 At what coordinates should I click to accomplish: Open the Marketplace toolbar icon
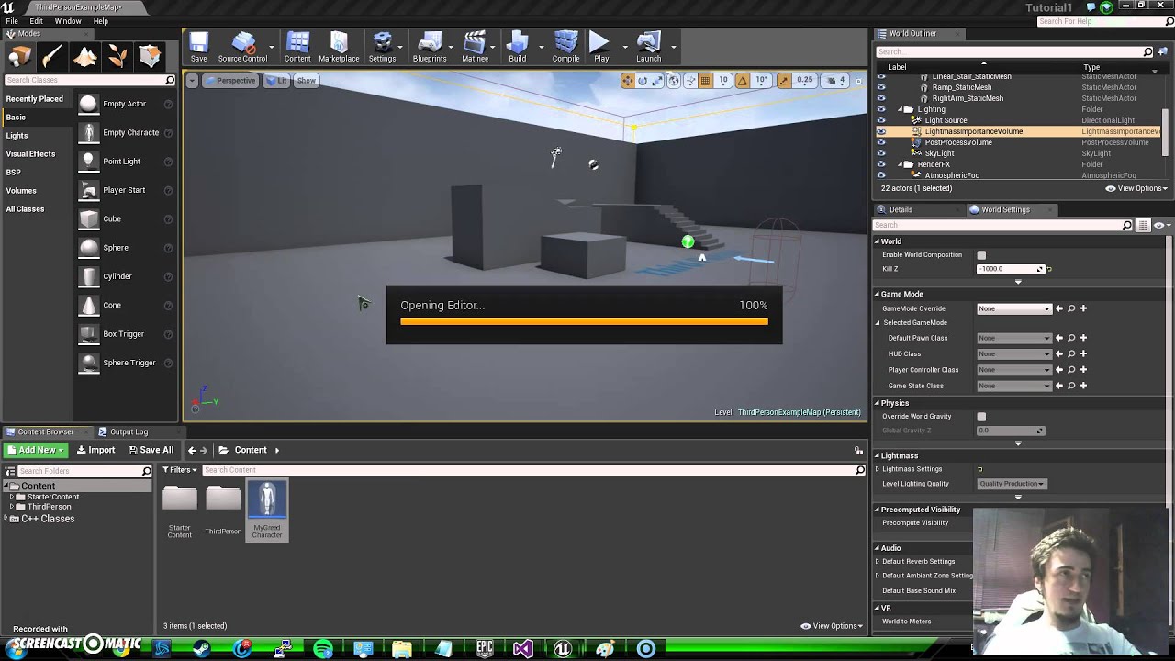click(x=339, y=47)
